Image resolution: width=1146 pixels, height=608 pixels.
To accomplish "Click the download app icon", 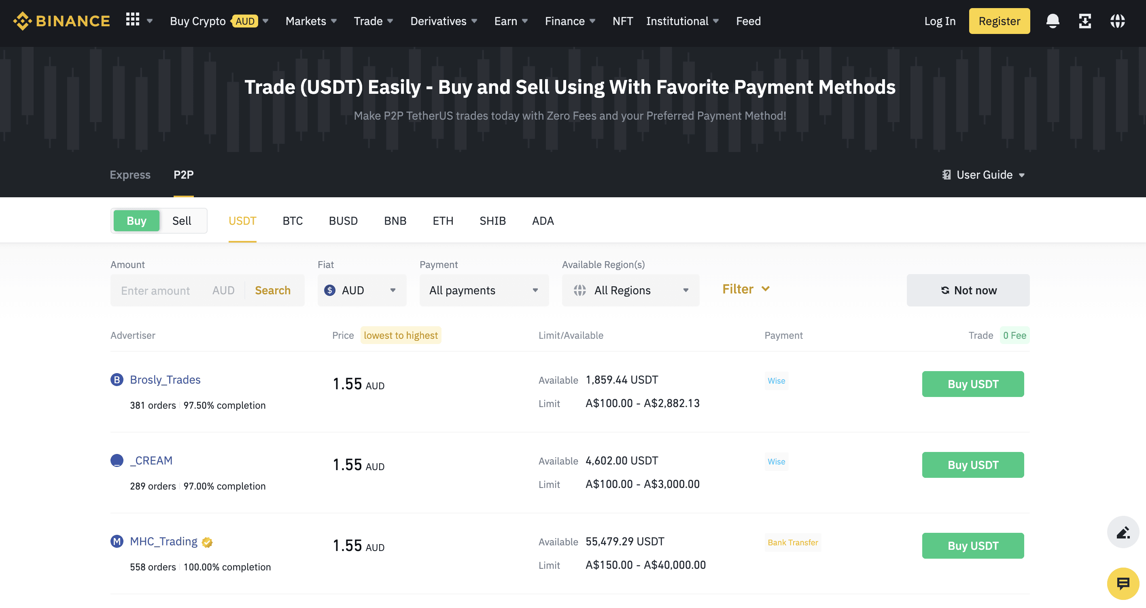I will 1084,21.
